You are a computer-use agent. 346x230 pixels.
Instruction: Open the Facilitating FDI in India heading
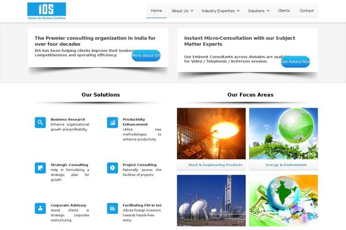click(142, 205)
